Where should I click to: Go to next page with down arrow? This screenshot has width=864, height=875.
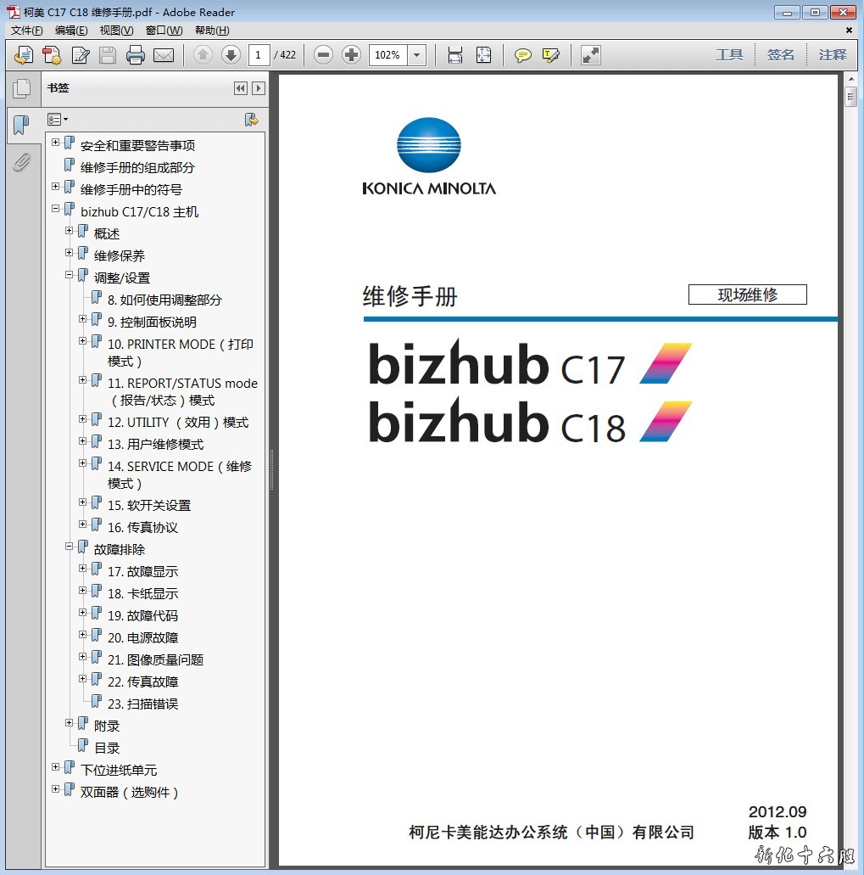pyautogui.click(x=231, y=55)
